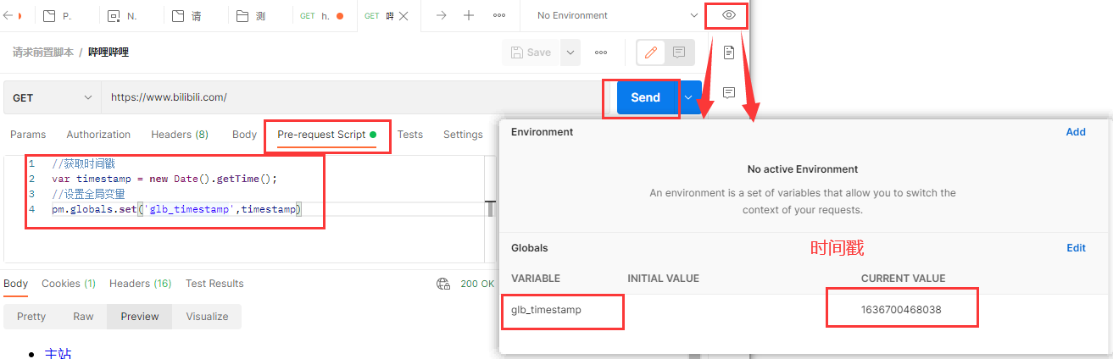Image resolution: width=1113 pixels, height=359 pixels.
Task: Switch to comment mode icon beside pencil
Action: (x=679, y=52)
